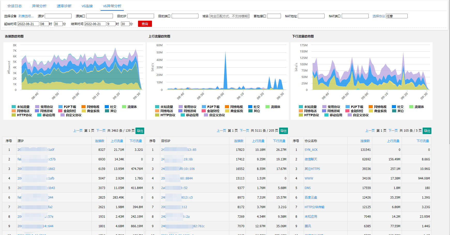Click the 首包接口 input box

coord(274,16)
